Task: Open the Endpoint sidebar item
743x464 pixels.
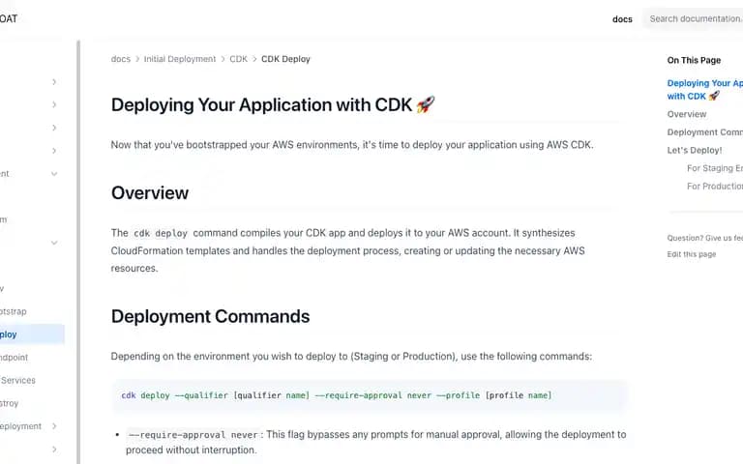Action: 14,358
